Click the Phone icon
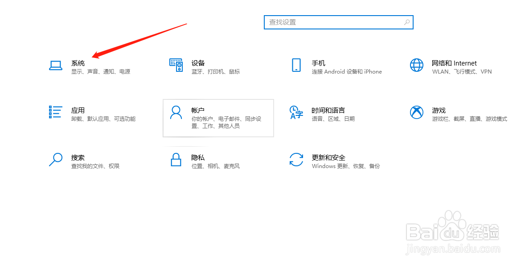The image size is (529, 267). click(296, 65)
